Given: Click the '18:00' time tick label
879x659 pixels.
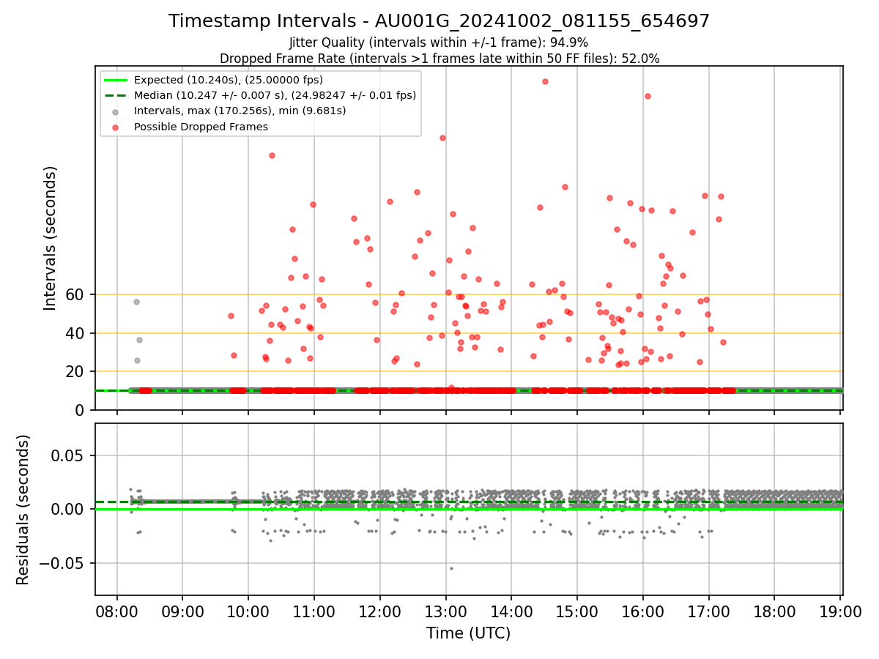Looking at the screenshot, I should tap(774, 613).
